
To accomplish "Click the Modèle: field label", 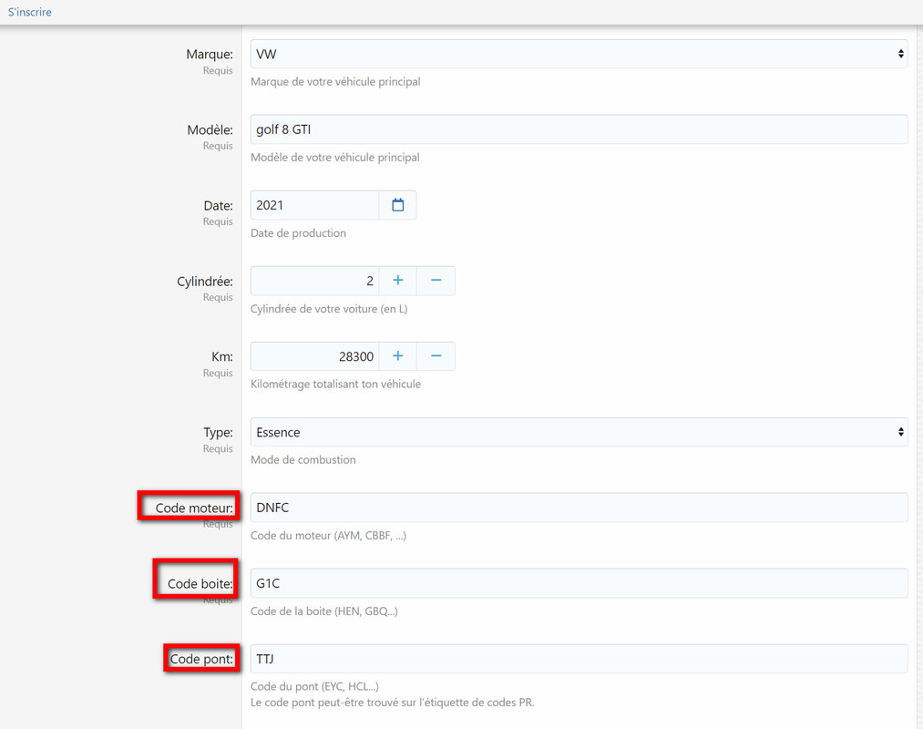I will point(210,129).
